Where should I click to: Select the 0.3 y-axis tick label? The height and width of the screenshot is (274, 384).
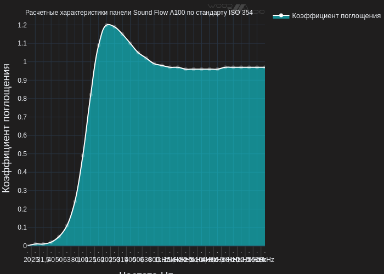coord(22,191)
